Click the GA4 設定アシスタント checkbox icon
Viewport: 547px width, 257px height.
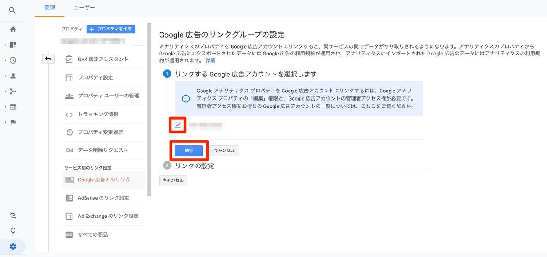tap(69, 59)
